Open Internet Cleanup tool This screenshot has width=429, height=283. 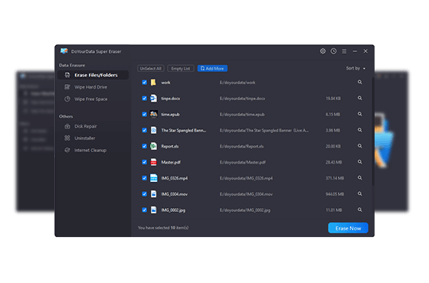click(x=90, y=150)
